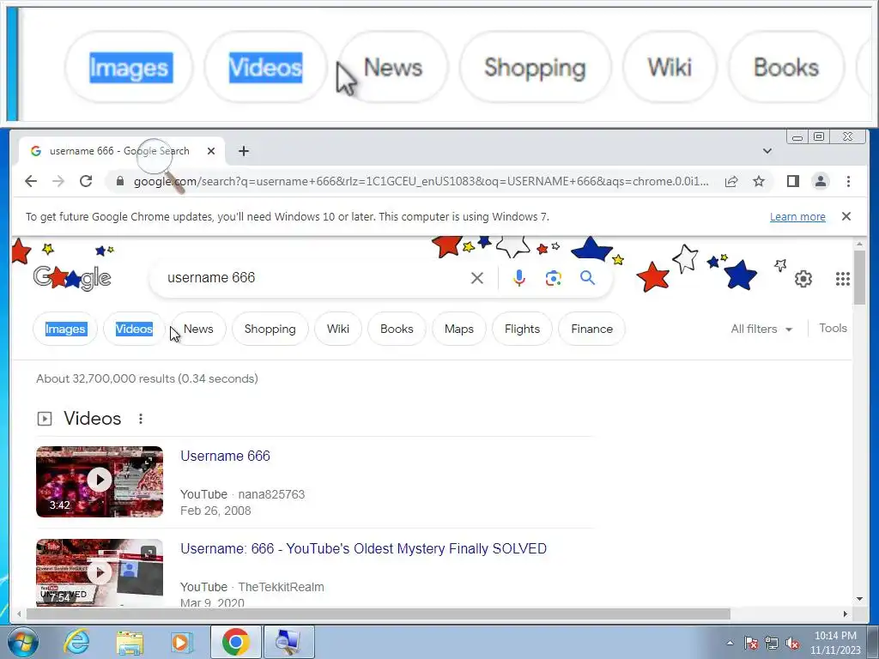
Task: Expand the All filters dropdown
Action: point(761,329)
